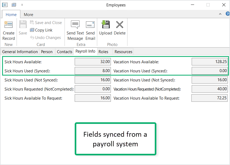Open the help question mark icon
The width and height of the screenshot is (230, 165).
(x=228, y=14)
